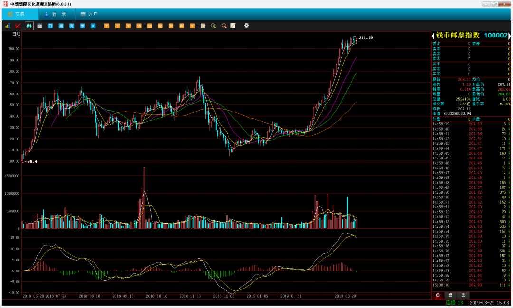Open settings via the gear icon
The width and height of the screenshot is (513, 308).
[247, 26]
